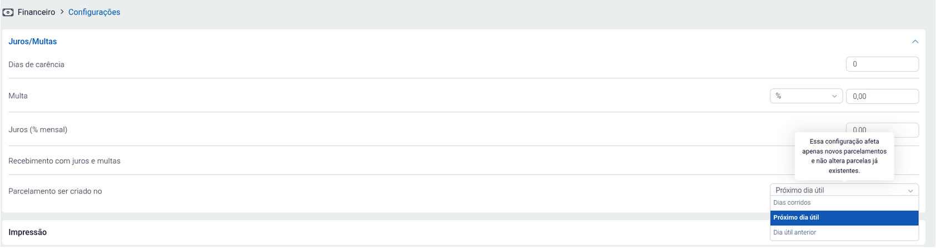936x248 pixels.
Task: Focus the Dias de carência input field
Action: pyautogui.click(x=882, y=64)
